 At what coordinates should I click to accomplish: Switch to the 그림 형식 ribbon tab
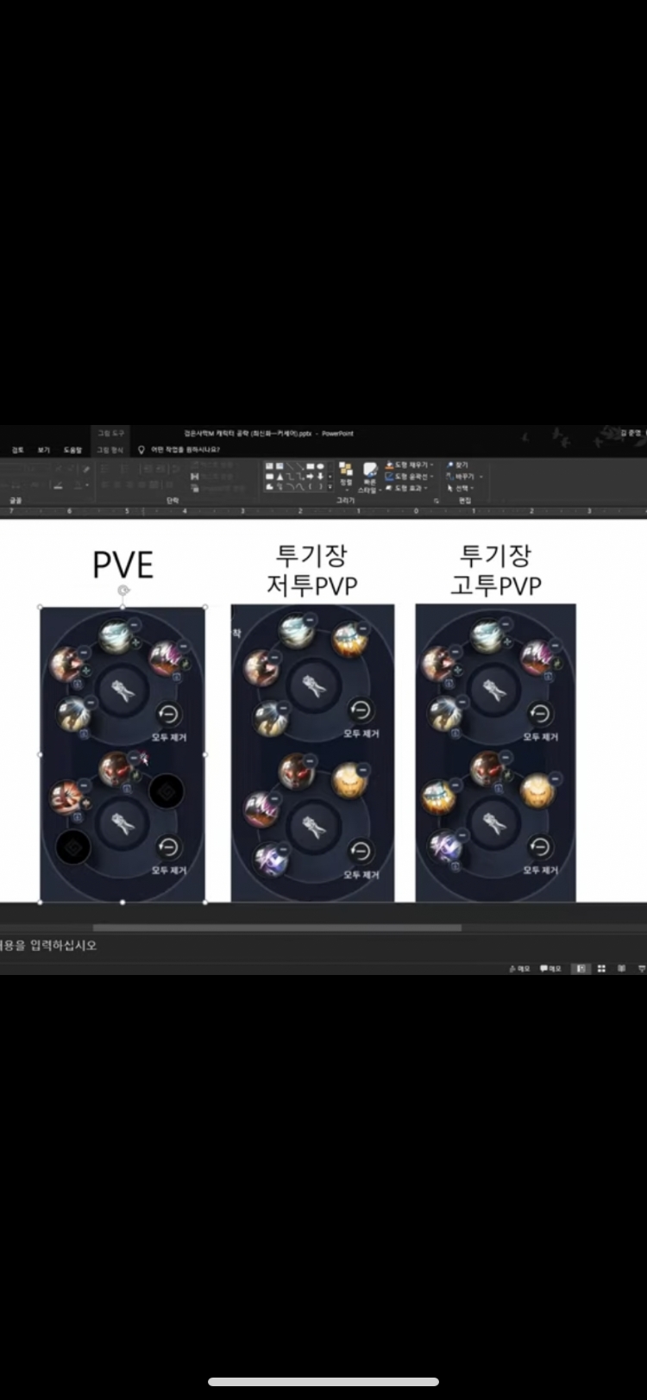pos(110,450)
